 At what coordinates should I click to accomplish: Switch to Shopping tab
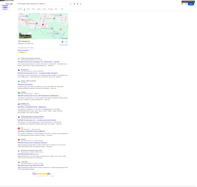tap(50, 9)
